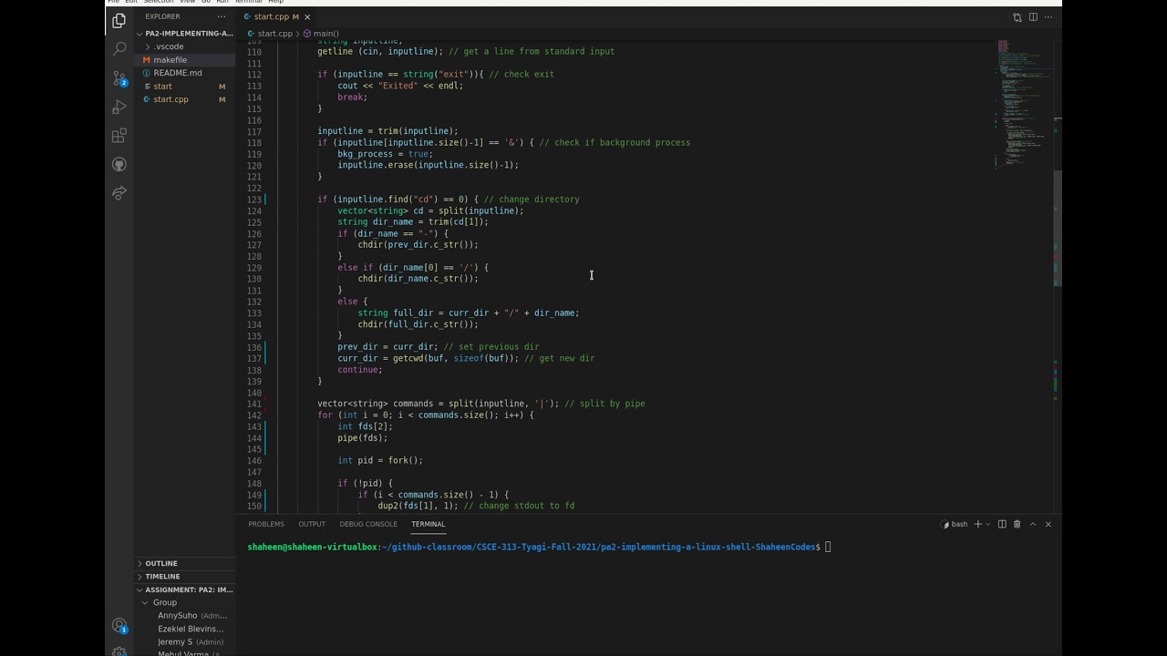Viewport: 1167px width, 656px height.
Task: Open the terminal launch profile dropdown arrow
Action: [x=987, y=524]
